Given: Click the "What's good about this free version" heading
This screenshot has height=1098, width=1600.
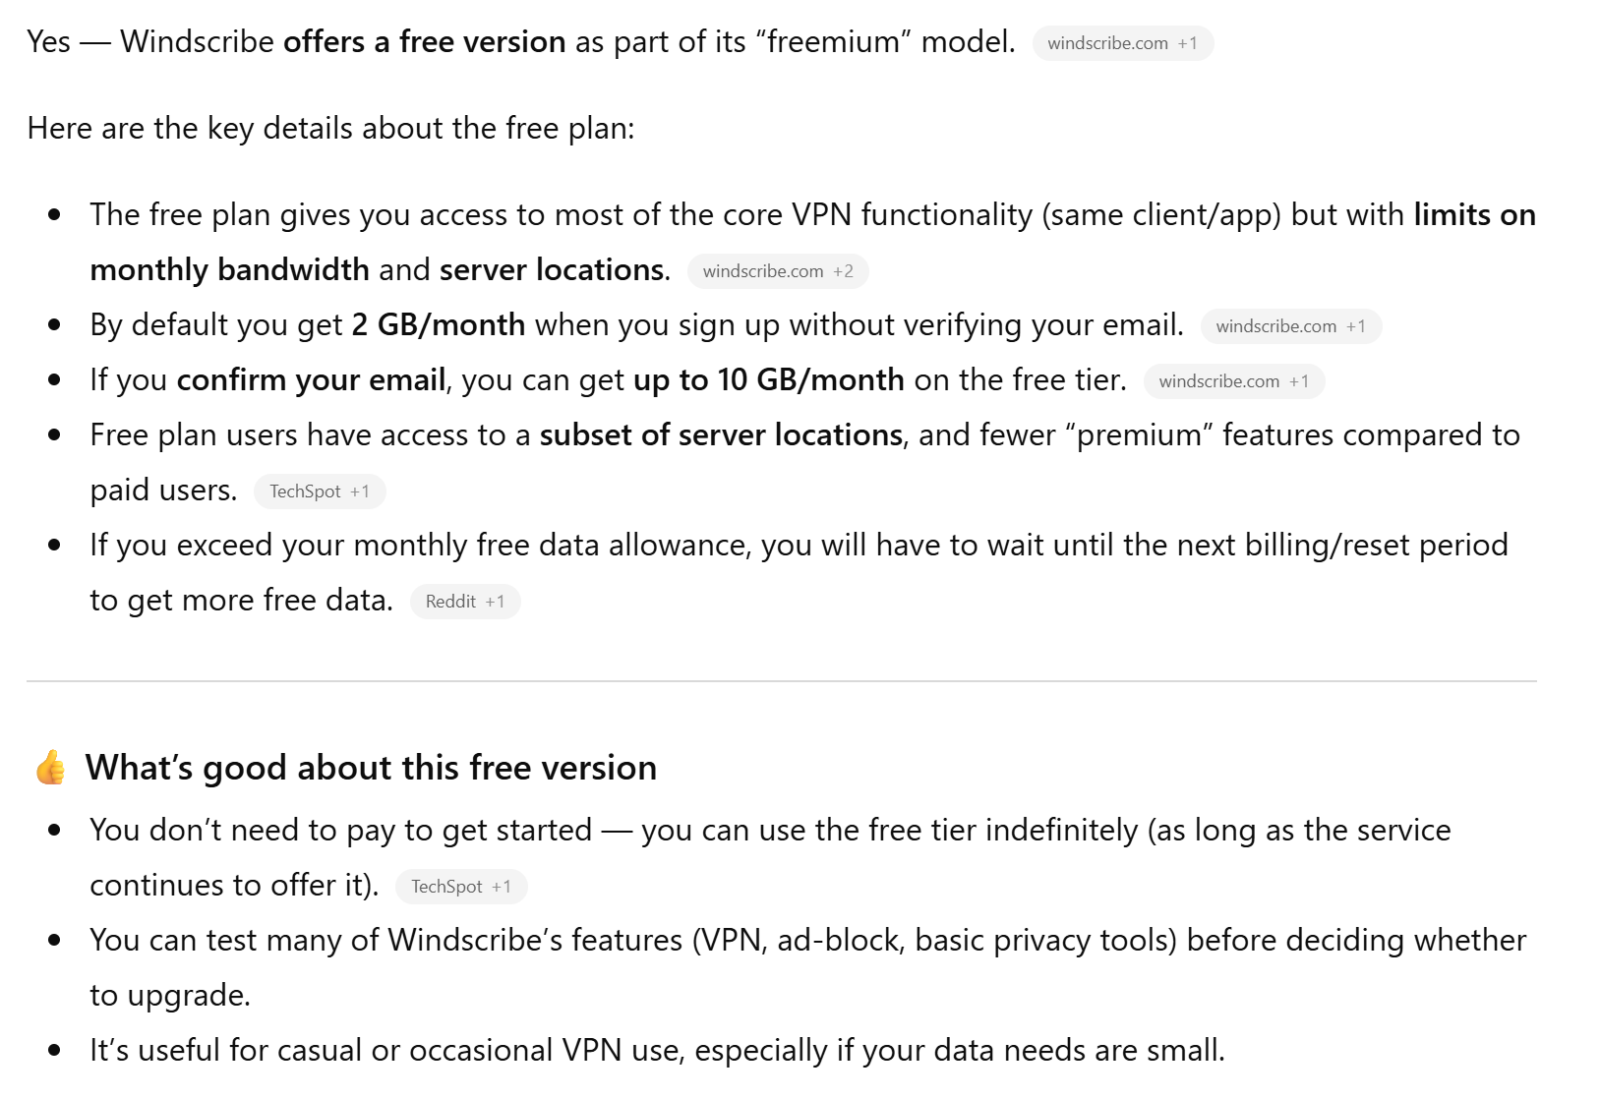Looking at the screenshot, I should [371, 768].
